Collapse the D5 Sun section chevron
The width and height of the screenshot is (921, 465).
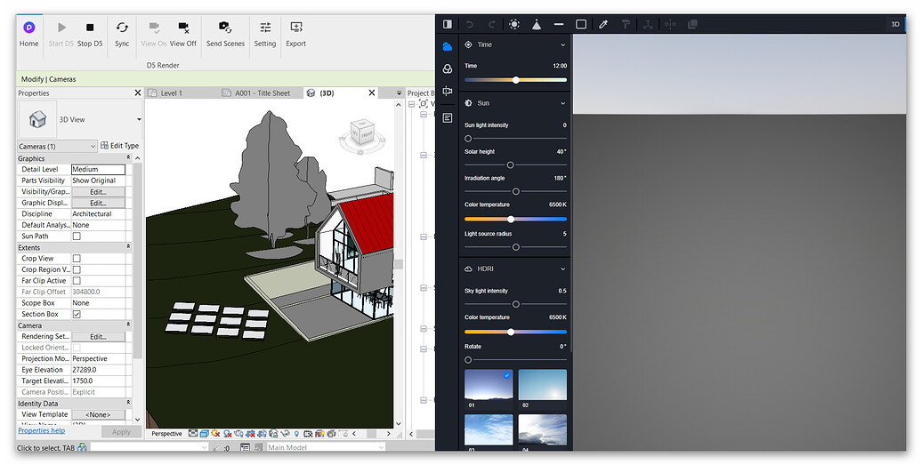(x=562, y=103)
